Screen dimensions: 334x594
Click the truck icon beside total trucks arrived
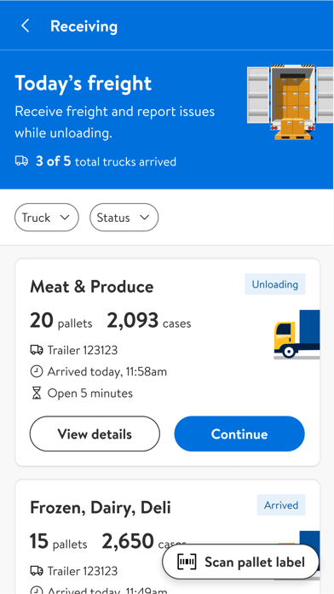click(21, 161)
